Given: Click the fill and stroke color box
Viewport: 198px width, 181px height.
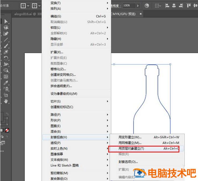Looking at the screenshot, I should pyautogui.click(x=4, y=119).
